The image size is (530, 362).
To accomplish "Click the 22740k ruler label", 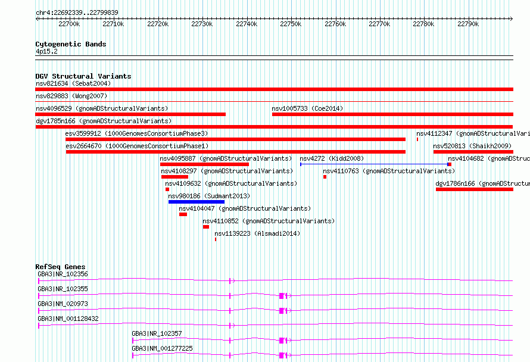I will [x=247, y=24].
